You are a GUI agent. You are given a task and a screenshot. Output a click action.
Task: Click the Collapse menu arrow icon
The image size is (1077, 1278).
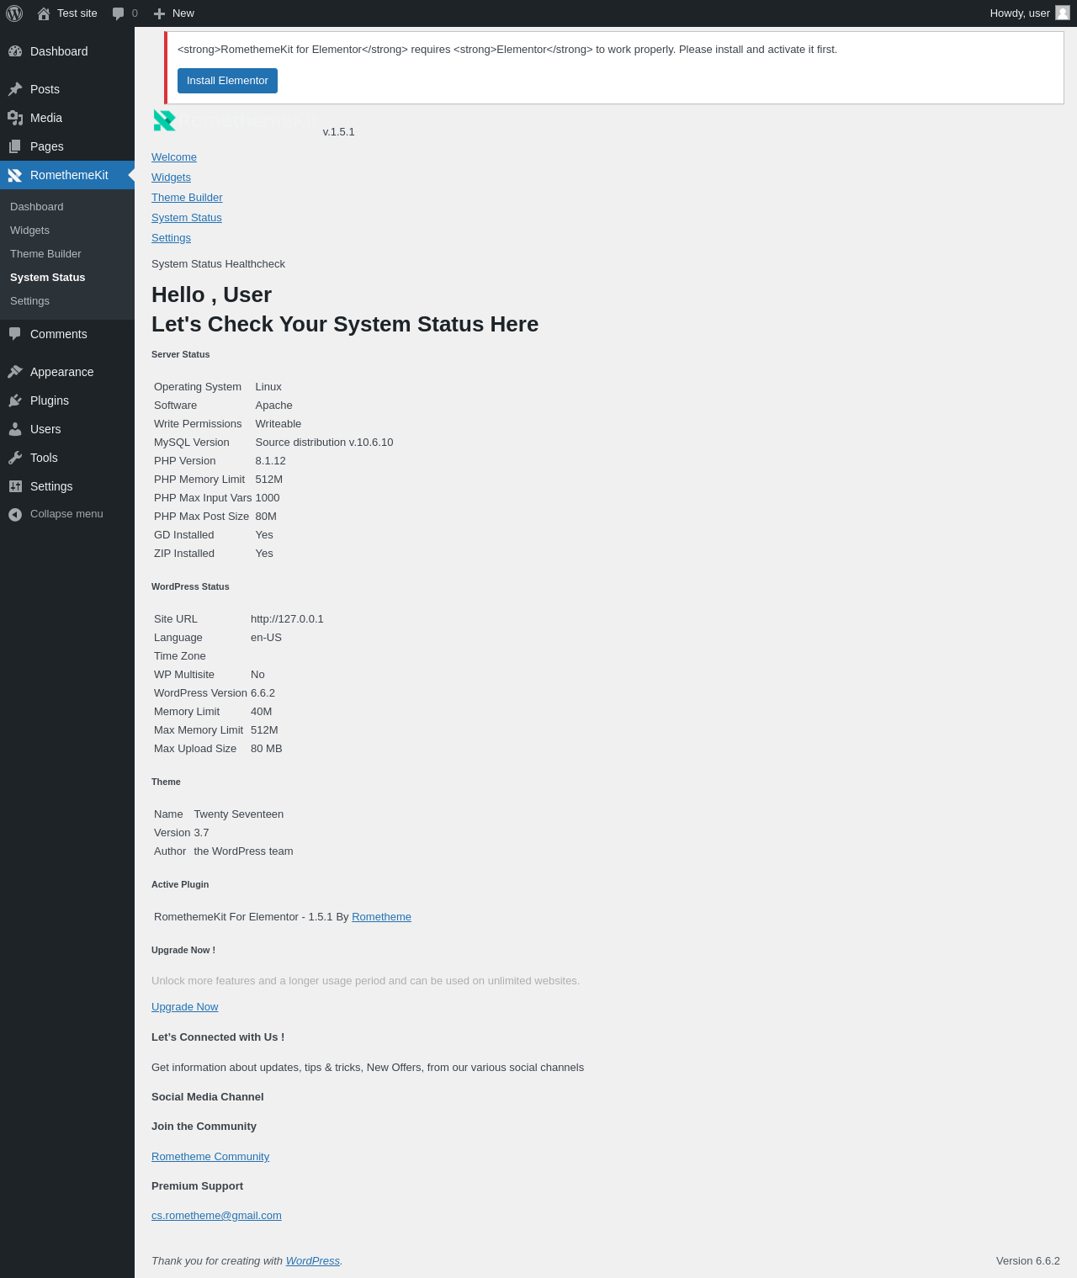(15, 514)
